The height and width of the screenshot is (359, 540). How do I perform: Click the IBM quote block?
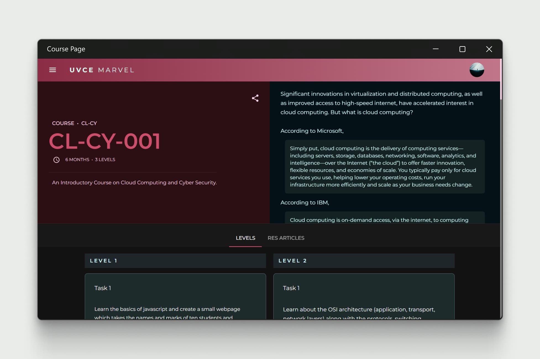point(385,217)
